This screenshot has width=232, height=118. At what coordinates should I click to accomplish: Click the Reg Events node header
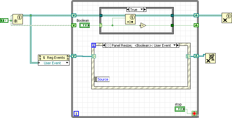[54, 58]
